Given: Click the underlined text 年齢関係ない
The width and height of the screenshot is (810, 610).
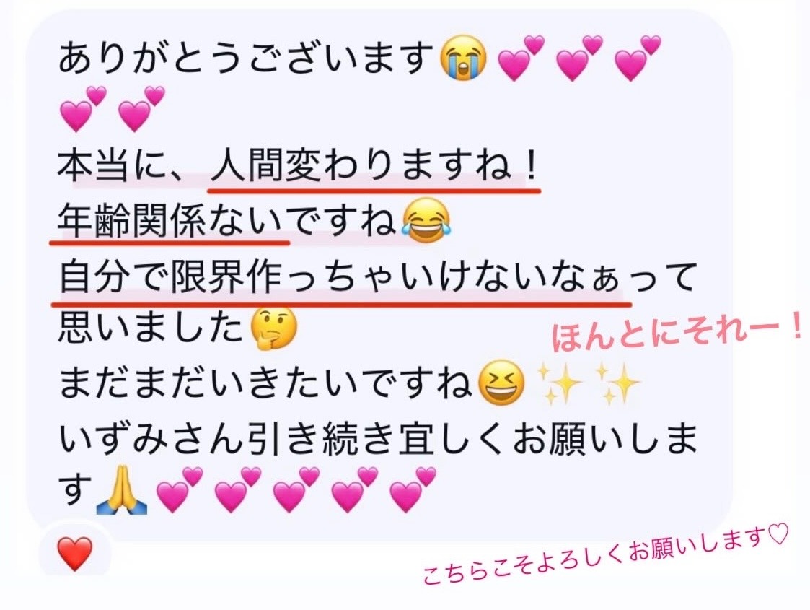Looking at the screenshot, I should tap(170, 221).
